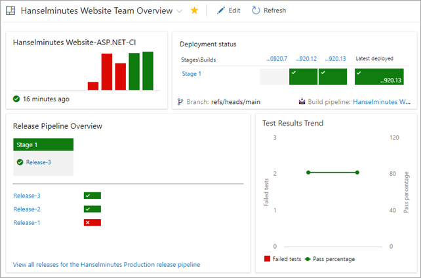Screen dimensions: 421x278
Task: Open the Stage 1 link in Deployment status
Action: click(x=191, y=74)
